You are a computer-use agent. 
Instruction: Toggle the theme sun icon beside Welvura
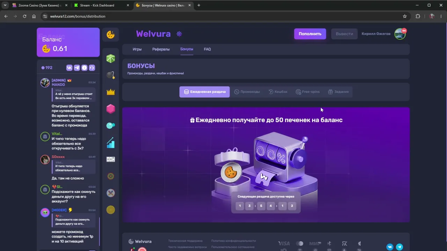point(179,34)
